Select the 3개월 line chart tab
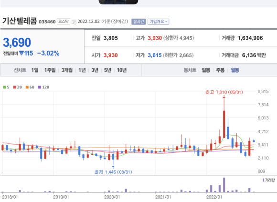 tap(67, 70)
